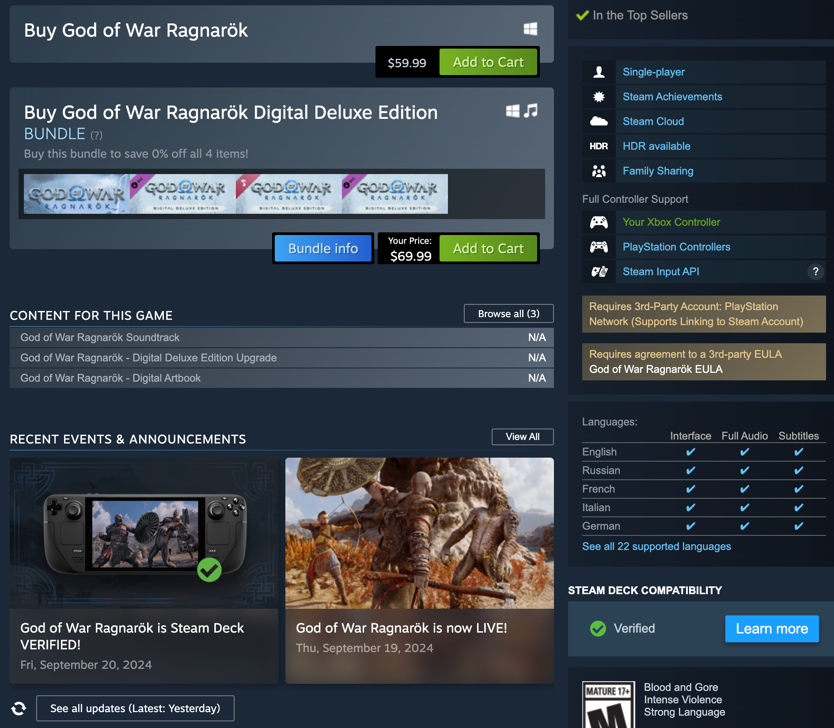Add Digital Deluxe Edition bundle to cart
Screen dimensions: 834x728
pos(488,248)
